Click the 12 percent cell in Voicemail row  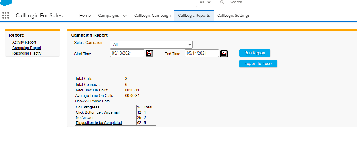(x=139, y=112)
